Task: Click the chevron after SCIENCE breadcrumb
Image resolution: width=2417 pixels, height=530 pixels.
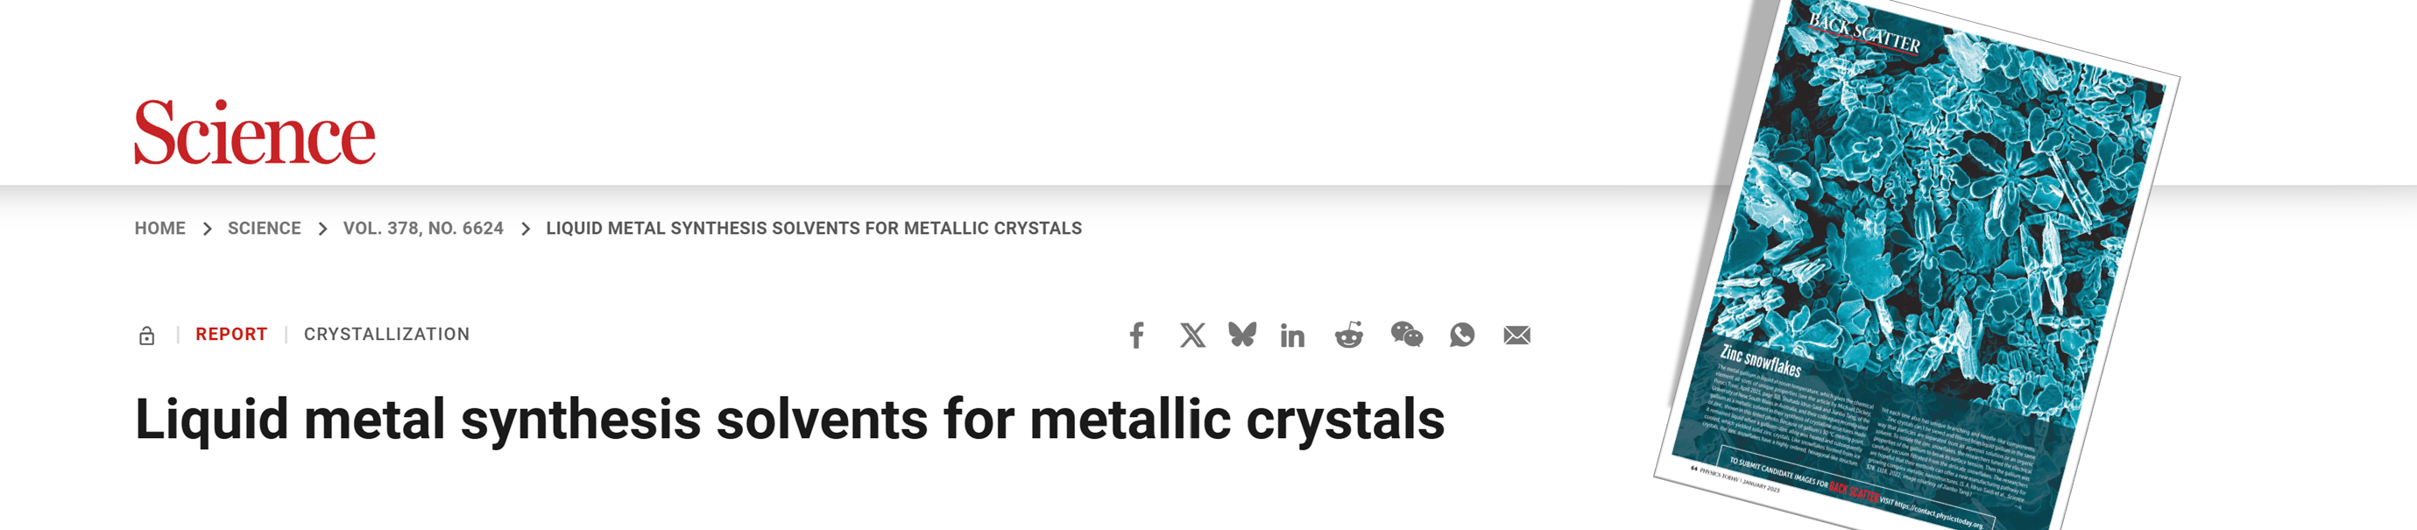Action: coord(322,229)
